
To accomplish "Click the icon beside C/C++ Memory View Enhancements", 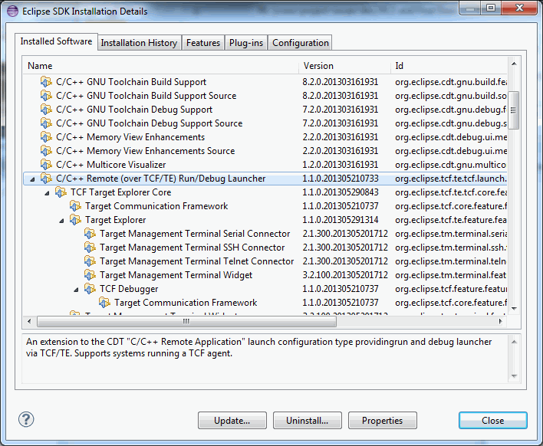I will pyautogui.click(x=46, y=137).
